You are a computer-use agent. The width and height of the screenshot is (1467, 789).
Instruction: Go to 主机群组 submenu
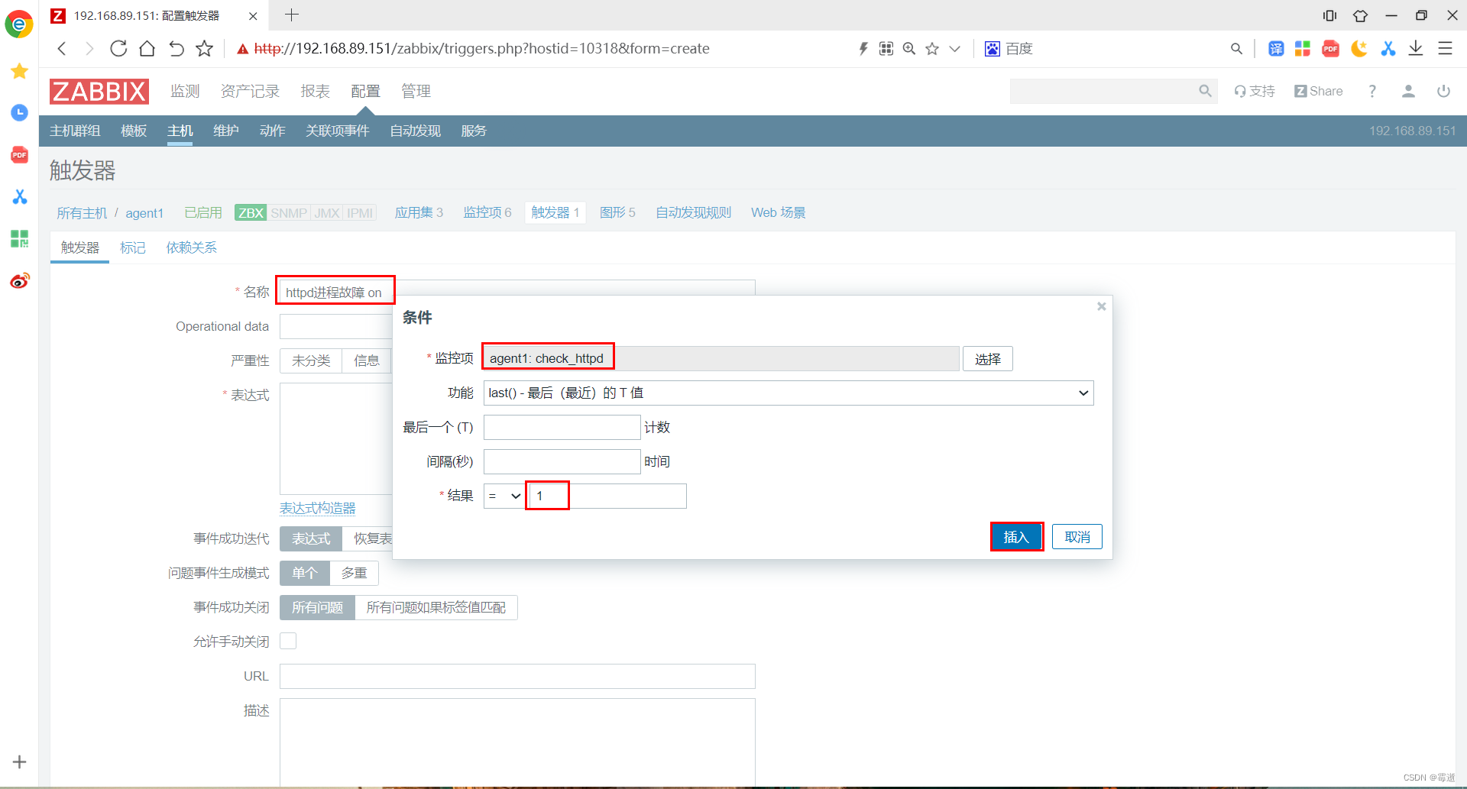click(x=75, y=131)
